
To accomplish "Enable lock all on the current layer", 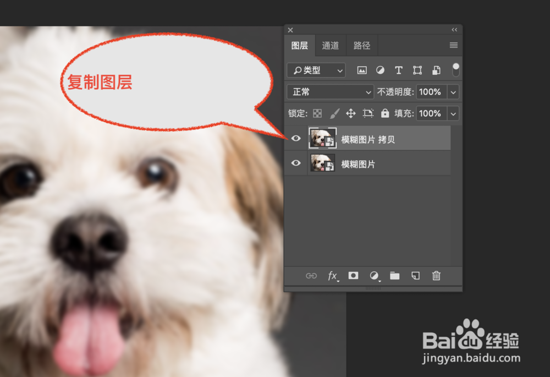I will click(x=385, y=113).
